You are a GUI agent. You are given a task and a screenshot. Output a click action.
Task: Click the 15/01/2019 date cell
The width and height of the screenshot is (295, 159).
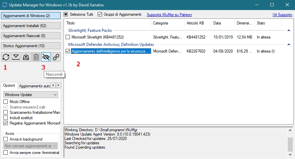pos(223,37)
